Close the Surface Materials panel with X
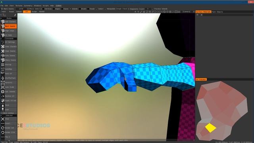The width and height of the screenshot is (254, 143). point(202,15)
